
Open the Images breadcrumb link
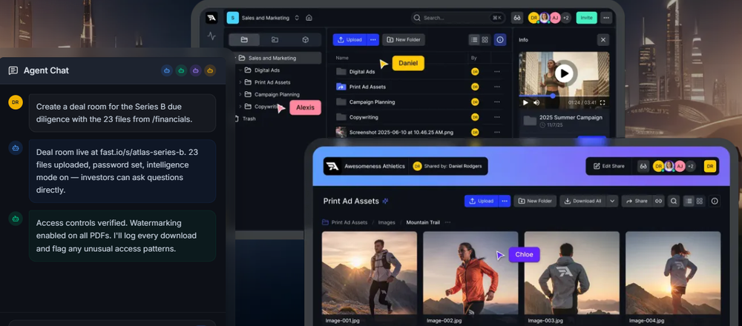click(x=387, y=222)
